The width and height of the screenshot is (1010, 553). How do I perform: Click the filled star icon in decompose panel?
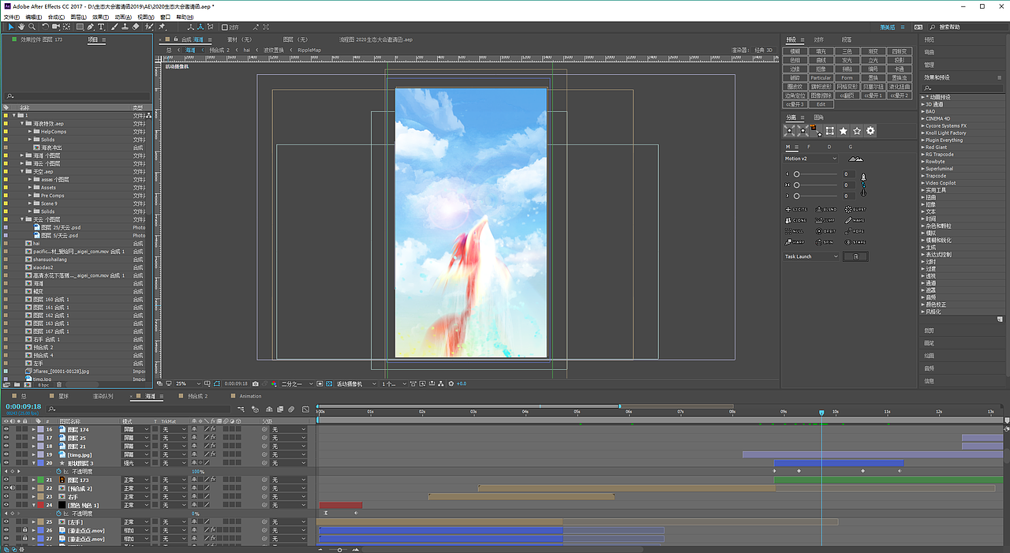coord(844,131)
